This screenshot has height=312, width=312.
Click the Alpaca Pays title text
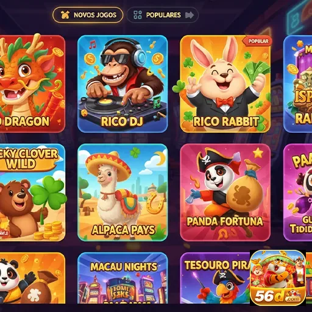[123, 230]
